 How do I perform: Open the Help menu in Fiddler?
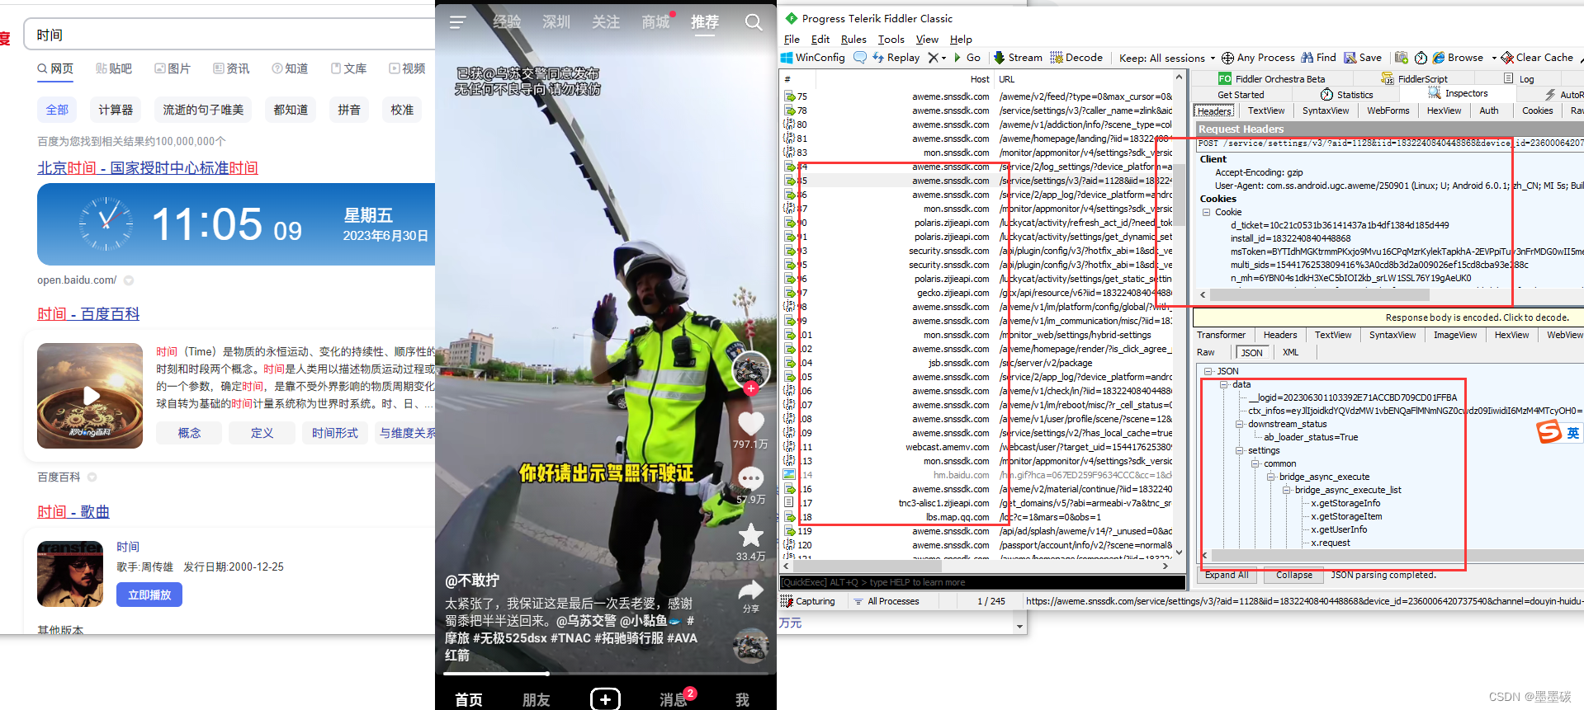point(961,39)
